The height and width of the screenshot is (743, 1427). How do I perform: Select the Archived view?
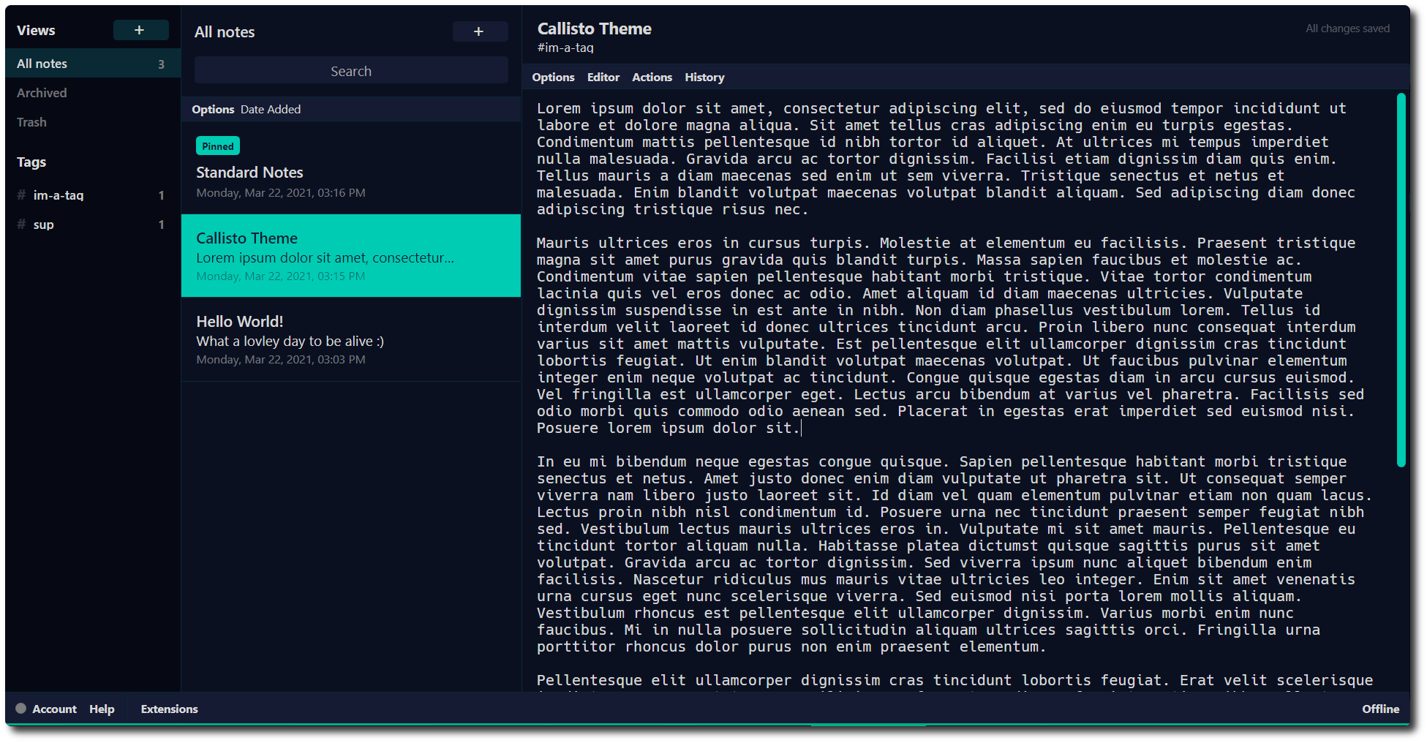42,93
